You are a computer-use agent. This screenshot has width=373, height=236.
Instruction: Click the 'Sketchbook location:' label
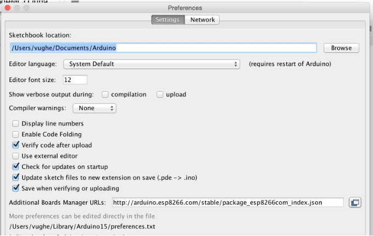pyautogui.click(x=40, y=35)
